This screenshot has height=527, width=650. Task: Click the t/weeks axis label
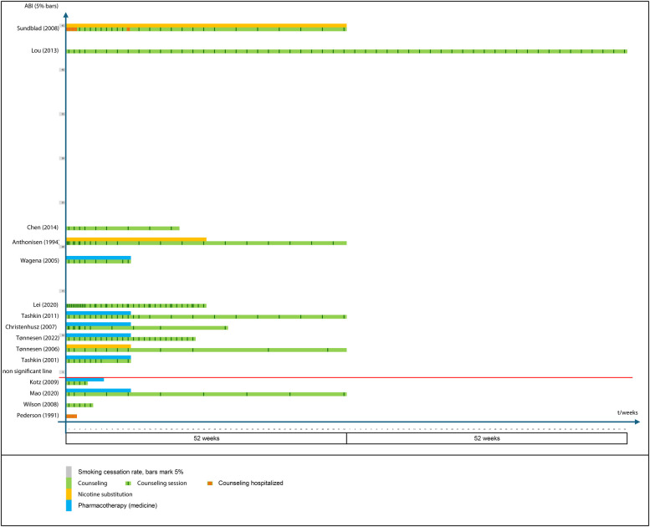[x=627, y=412]
